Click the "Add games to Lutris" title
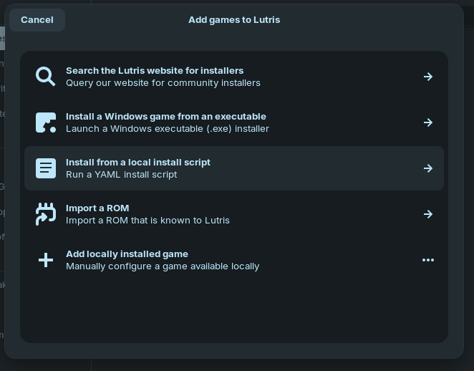 point(234,20)
